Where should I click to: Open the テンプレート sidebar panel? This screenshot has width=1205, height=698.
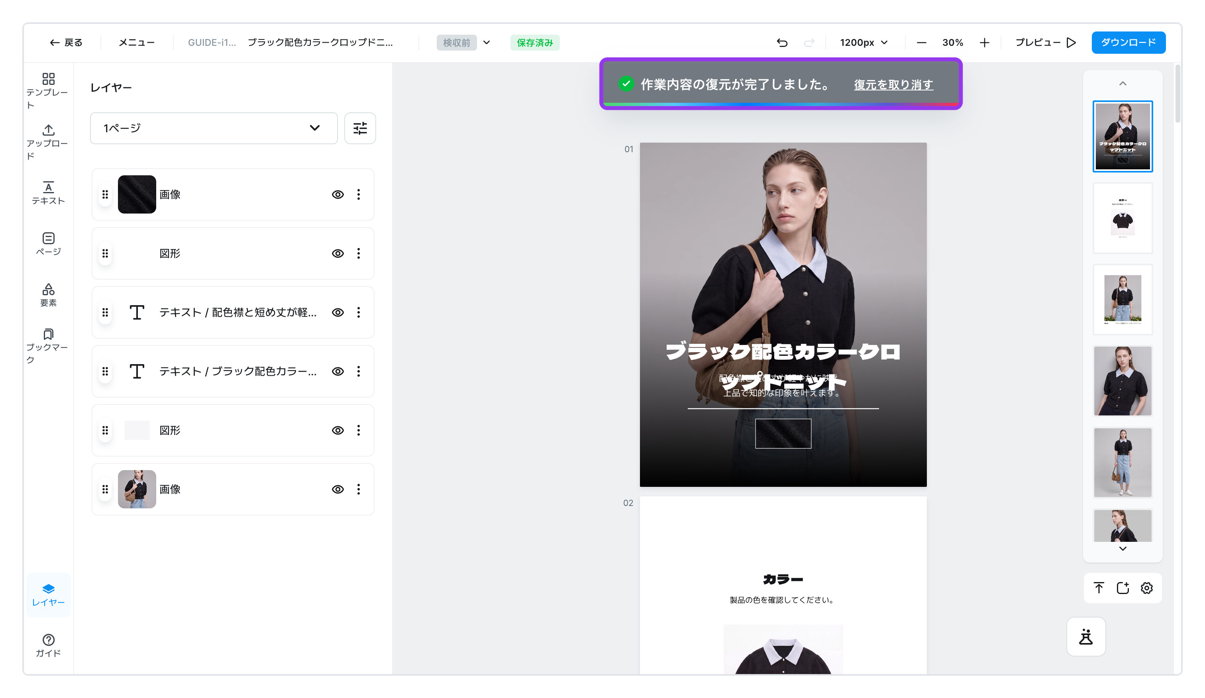48,91
